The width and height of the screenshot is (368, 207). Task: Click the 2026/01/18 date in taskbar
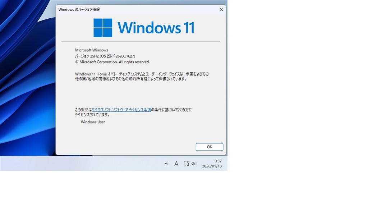point(212,166)
